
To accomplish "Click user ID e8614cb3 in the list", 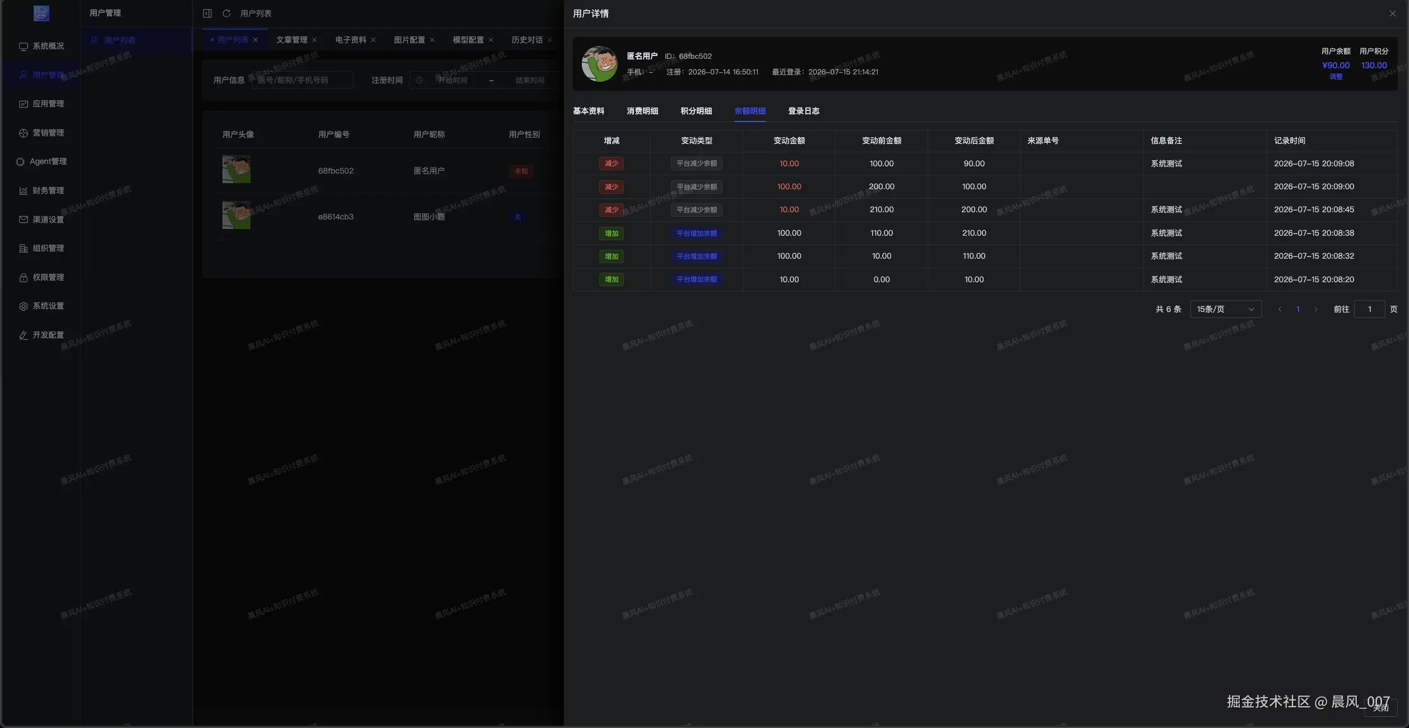I will coord(336,217).
